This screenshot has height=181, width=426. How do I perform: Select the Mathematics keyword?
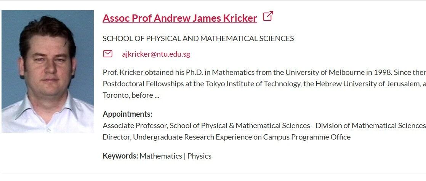coord(161,156)
